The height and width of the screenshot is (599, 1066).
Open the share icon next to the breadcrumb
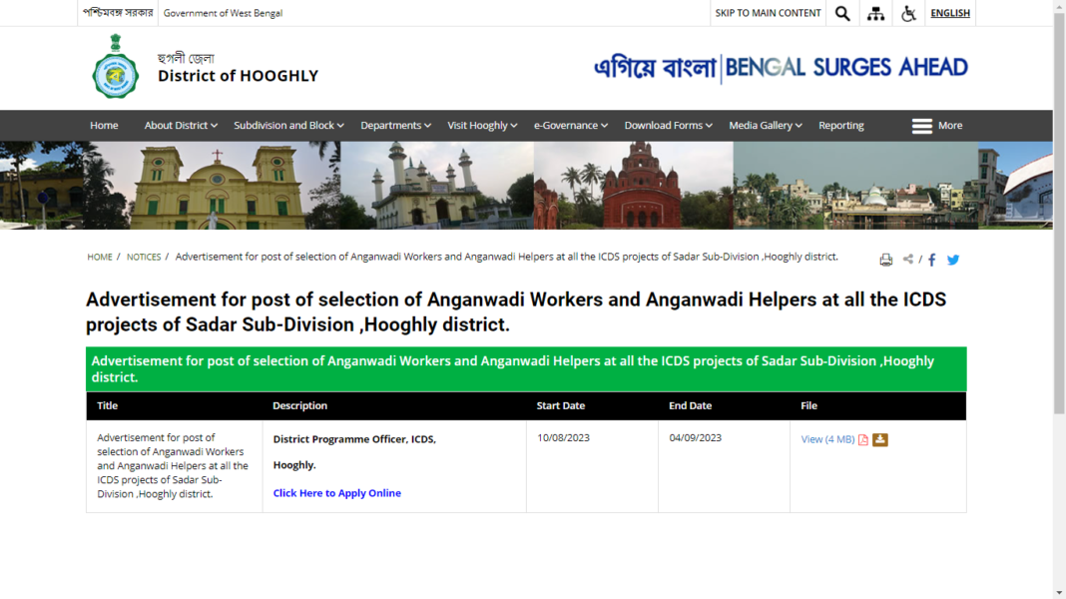pos(908,259)
